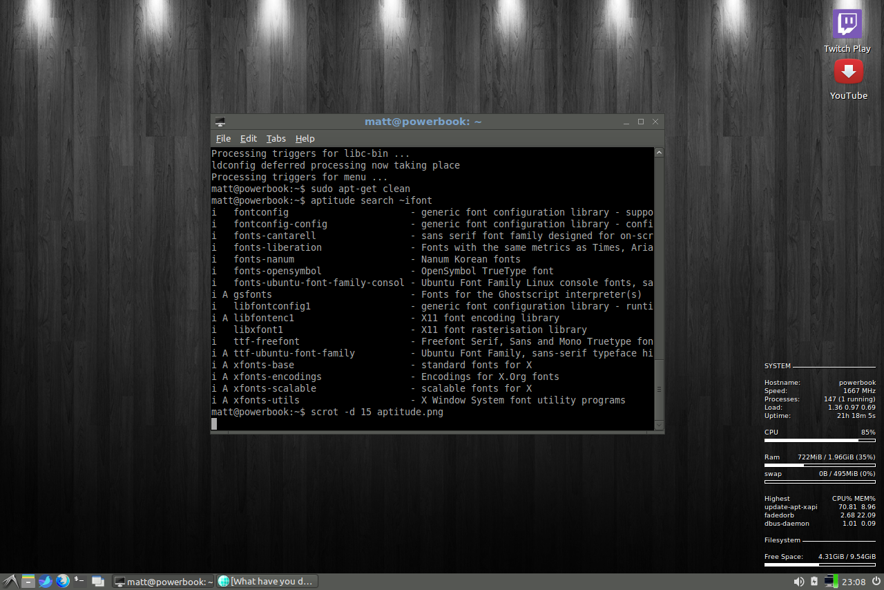The height and width of the screenshot is (590, 884).
Task: Open the Tabs menu in terminal
Action: click(276, 139)
